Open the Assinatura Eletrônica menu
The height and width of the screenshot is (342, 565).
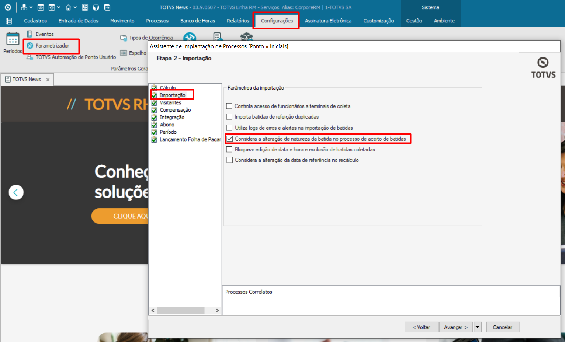pyautogui.click(x=328, y=21)
